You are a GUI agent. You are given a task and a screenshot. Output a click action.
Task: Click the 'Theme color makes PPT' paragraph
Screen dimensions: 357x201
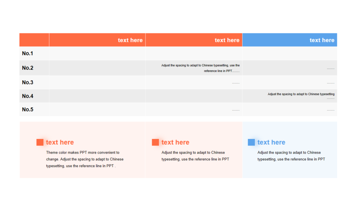[x=85, y=159]
